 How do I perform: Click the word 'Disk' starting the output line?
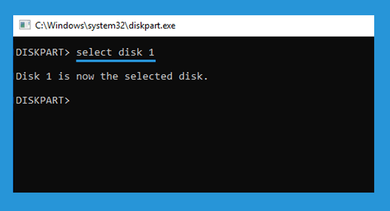[x=28, y=76]
